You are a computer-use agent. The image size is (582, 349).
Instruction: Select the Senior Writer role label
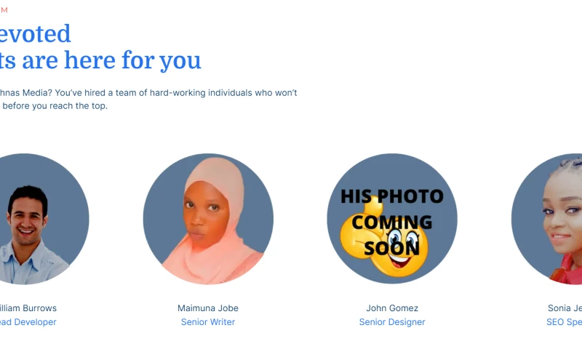pos(208,322)
